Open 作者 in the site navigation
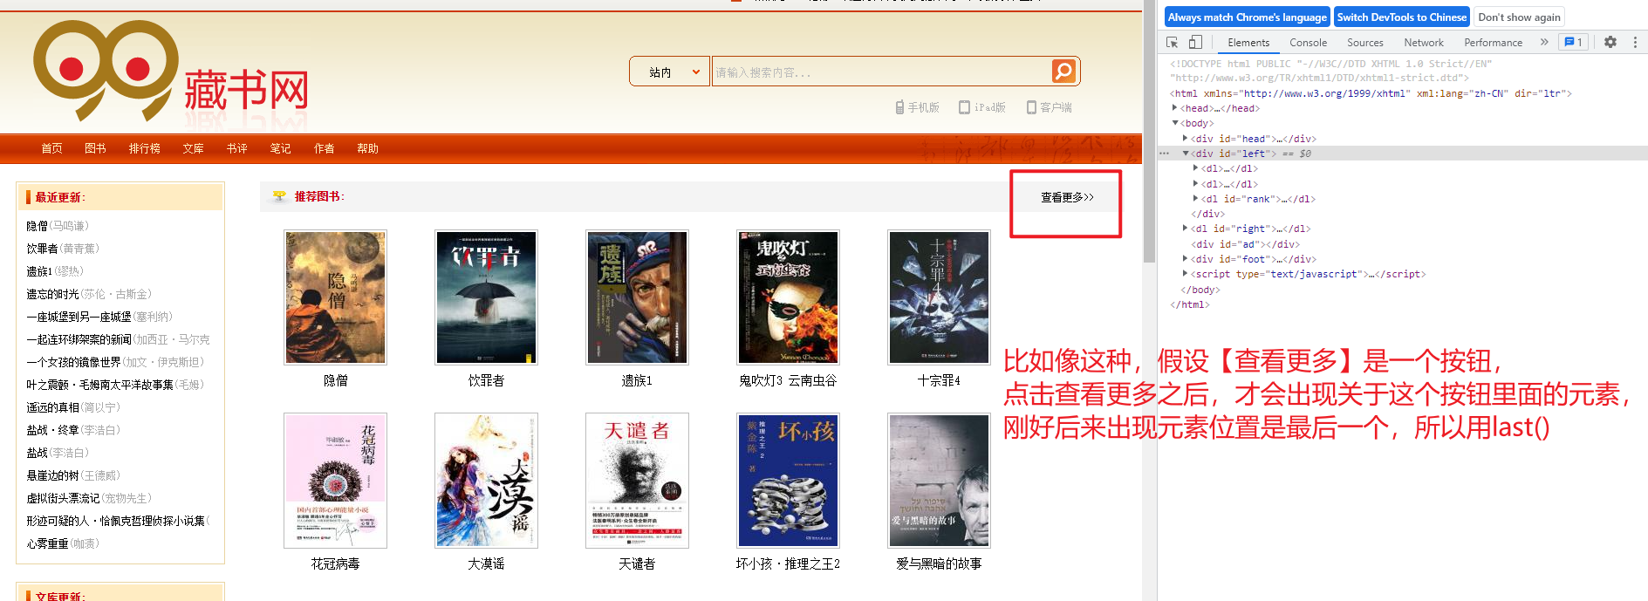This screenshot has height=601, width=1648. [325, 148]
